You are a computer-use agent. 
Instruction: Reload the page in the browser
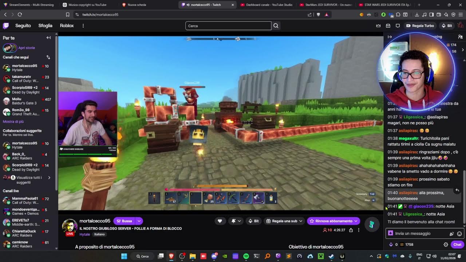20,15
